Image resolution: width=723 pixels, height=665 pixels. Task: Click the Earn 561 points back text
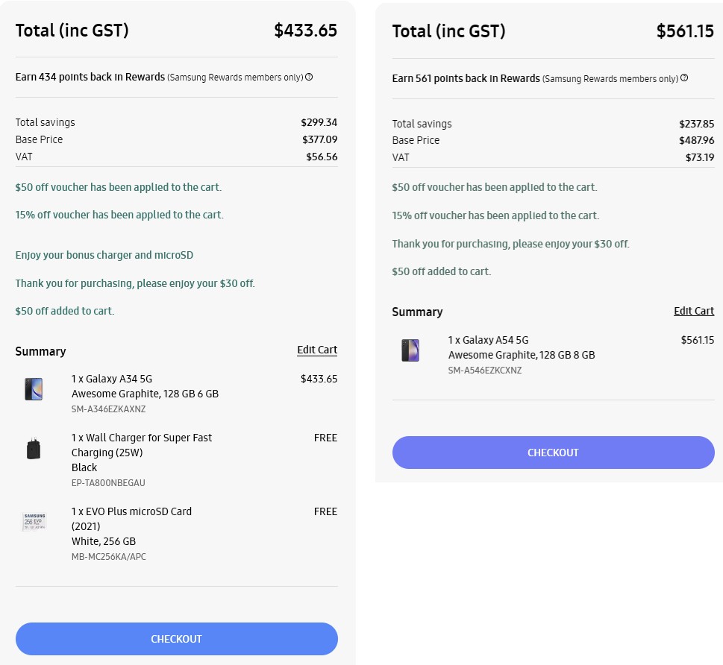click(466, 78)
